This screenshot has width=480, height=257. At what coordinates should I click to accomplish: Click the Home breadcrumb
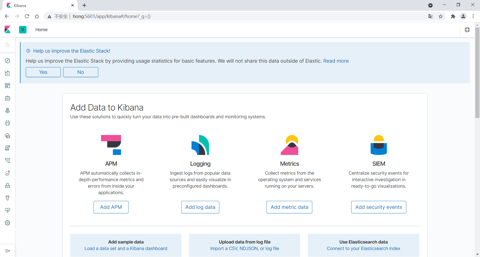coord(41,30)
